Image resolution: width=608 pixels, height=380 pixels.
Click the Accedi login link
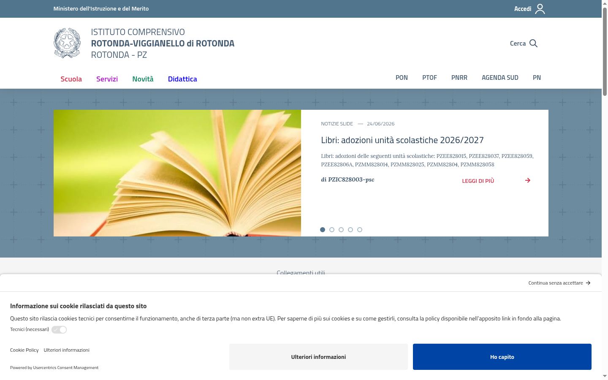(x=523, y=9)
